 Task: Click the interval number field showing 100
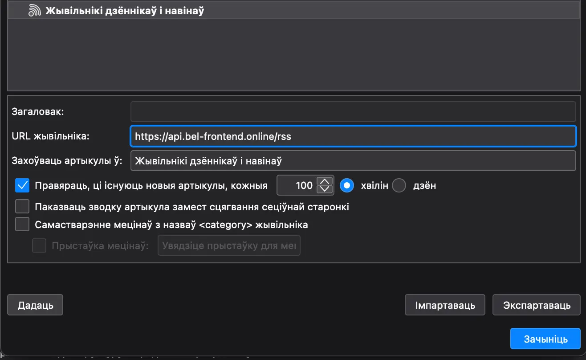(297, 185)
